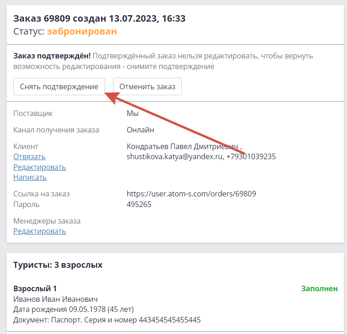Click the Пароль label
Screen dimensions: 347x334
click(x=26, y=204)
